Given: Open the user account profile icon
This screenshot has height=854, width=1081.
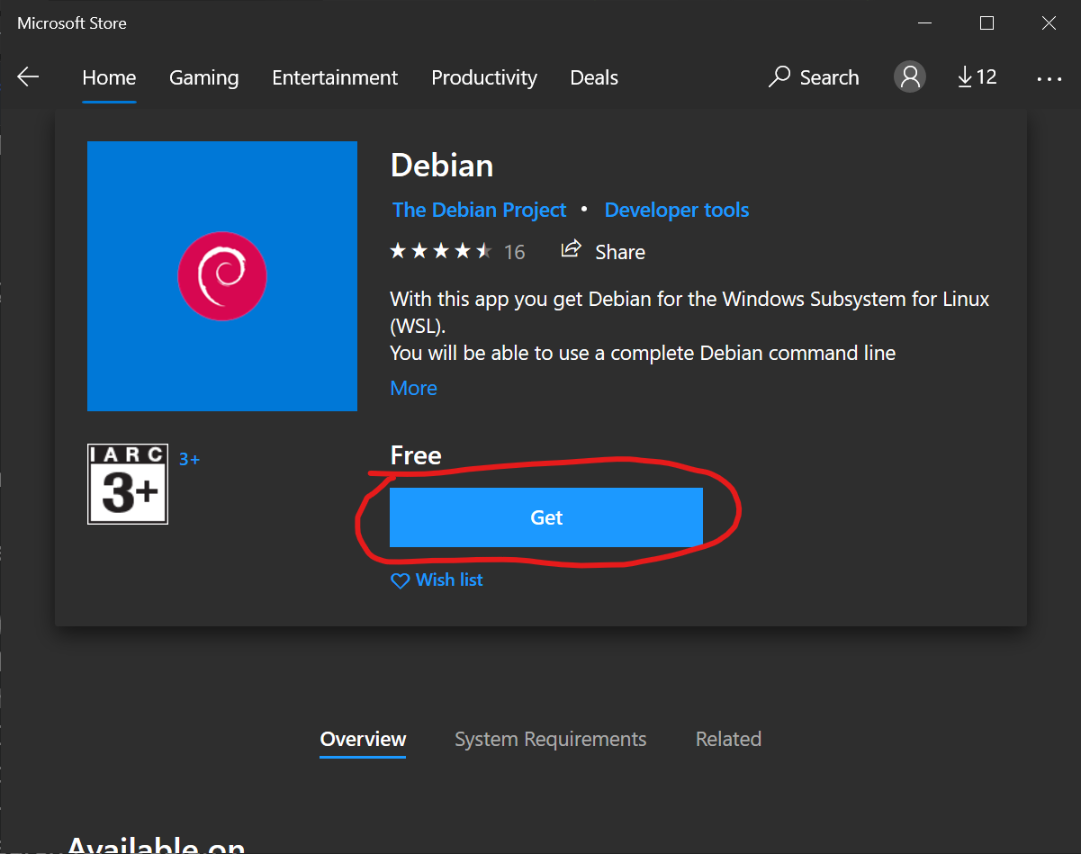Looking at the screenshot, I should (910, 77).
